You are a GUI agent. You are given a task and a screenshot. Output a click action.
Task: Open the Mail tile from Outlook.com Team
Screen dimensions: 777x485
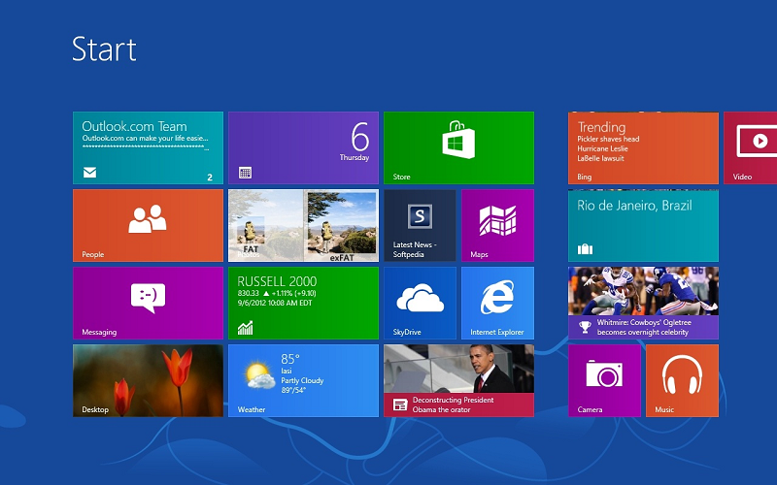coord(148,148)
